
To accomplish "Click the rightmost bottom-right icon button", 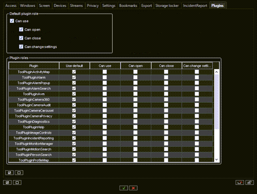I will [x=249, y=182].
